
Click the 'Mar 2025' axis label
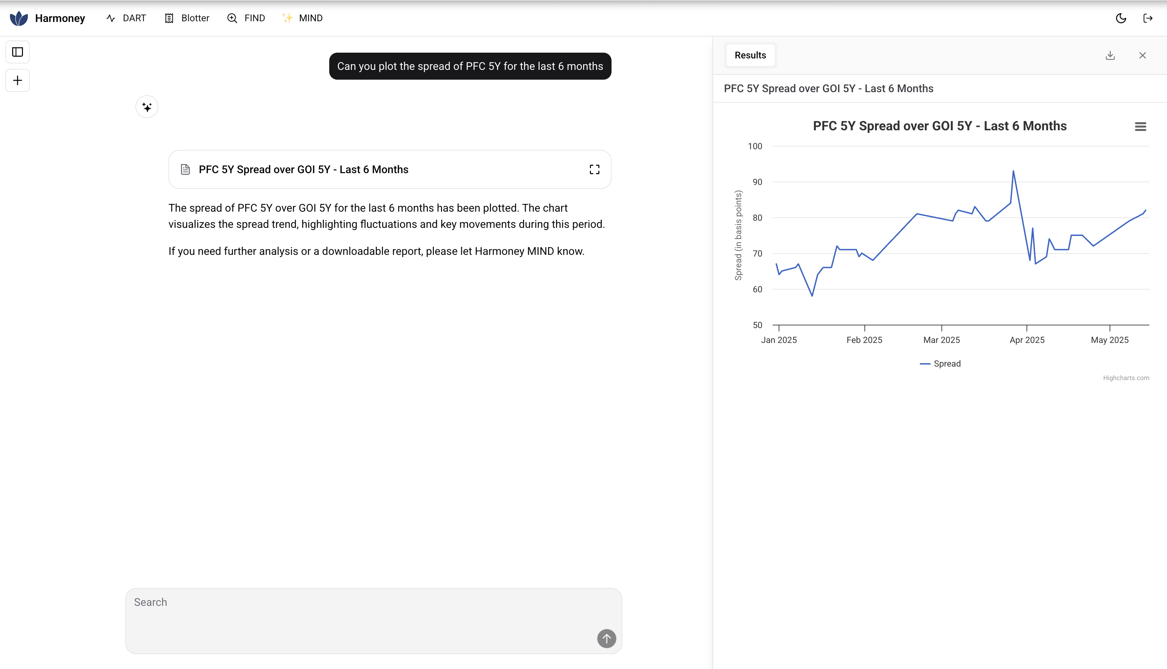(x=941, y=340)
